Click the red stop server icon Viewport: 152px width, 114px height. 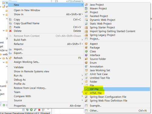[x=39, y=110]
